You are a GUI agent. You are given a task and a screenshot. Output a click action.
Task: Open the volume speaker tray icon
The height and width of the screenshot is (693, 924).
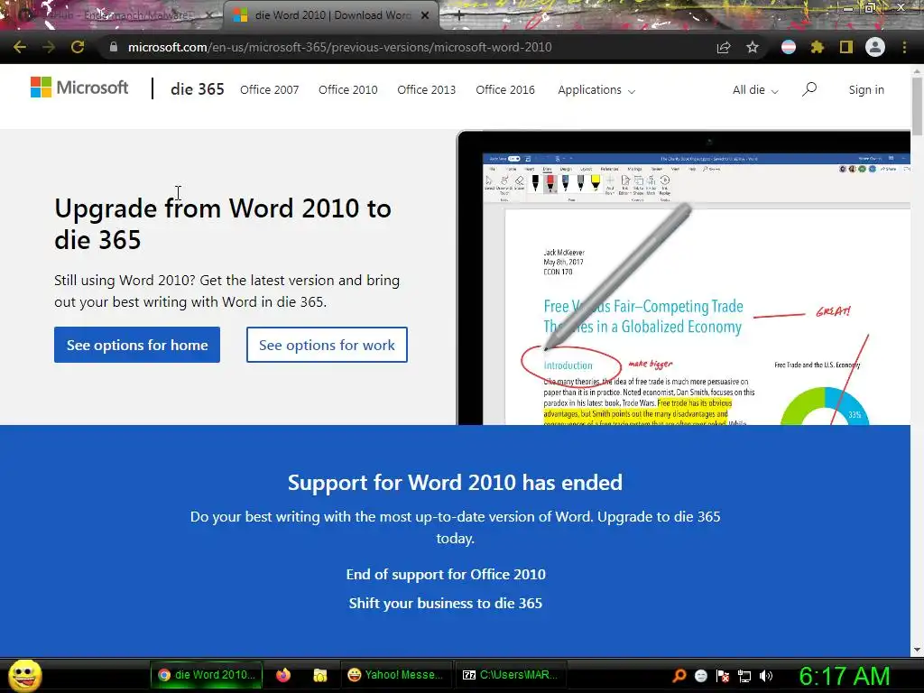[x=766, y=676]
